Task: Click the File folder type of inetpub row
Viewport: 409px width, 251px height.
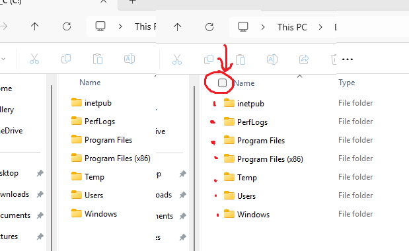Action: (355, 102)
